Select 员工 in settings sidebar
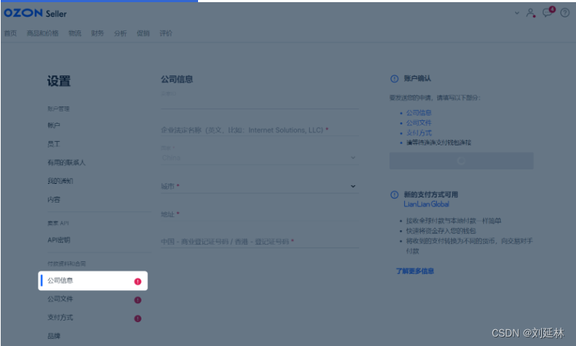 54,144
